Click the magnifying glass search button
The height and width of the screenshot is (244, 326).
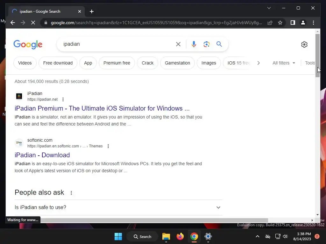(x=219, y=44)
